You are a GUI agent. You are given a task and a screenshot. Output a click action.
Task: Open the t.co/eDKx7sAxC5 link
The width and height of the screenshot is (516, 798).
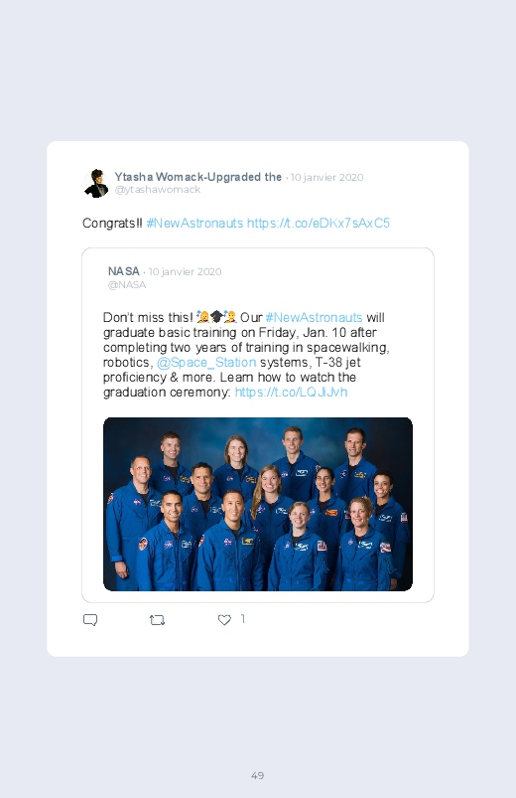(319, 223)
